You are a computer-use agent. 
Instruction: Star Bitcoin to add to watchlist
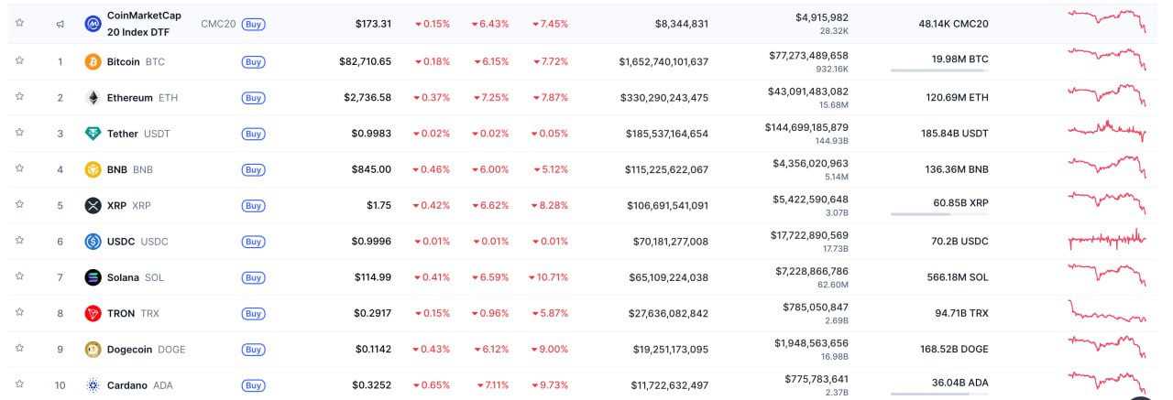(x=19, y=60)
